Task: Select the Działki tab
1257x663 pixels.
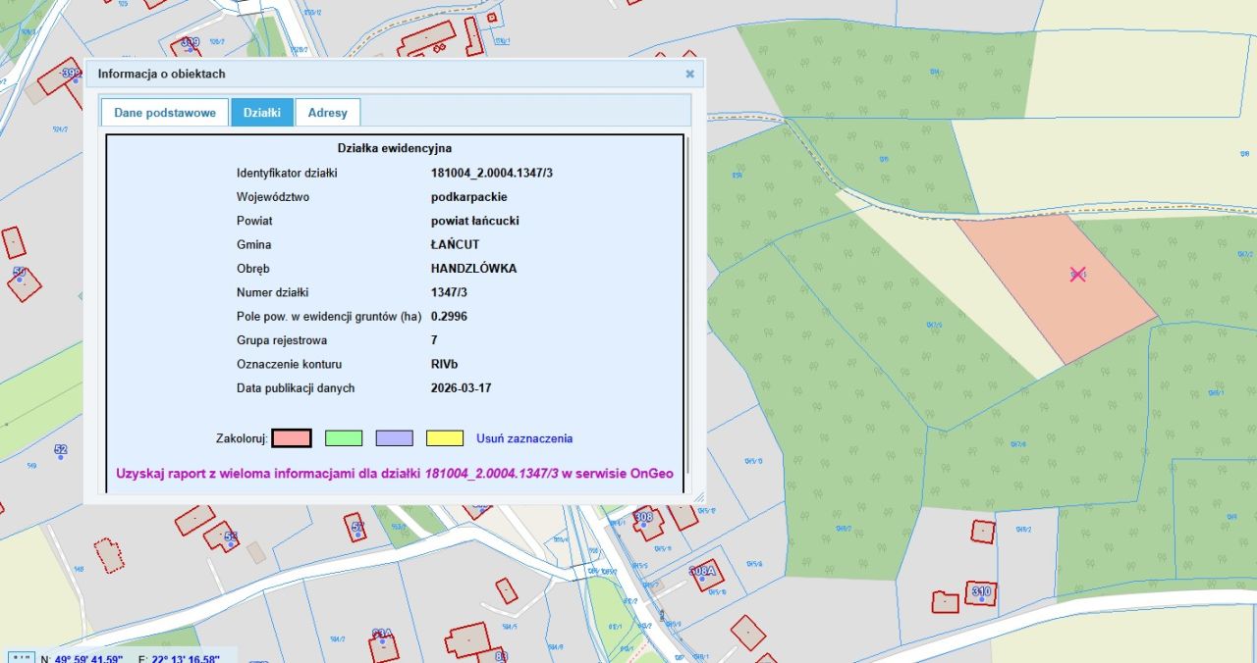Action: [x=262, y=113]
